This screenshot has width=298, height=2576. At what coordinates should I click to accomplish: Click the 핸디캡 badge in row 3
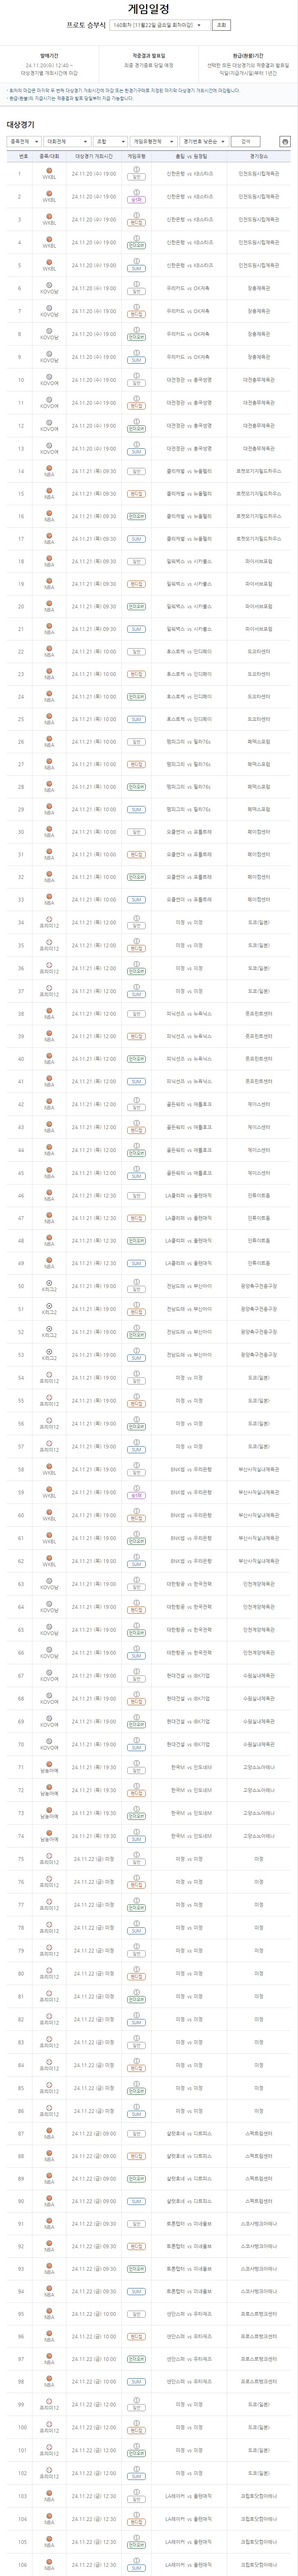[x=136, y=223]
